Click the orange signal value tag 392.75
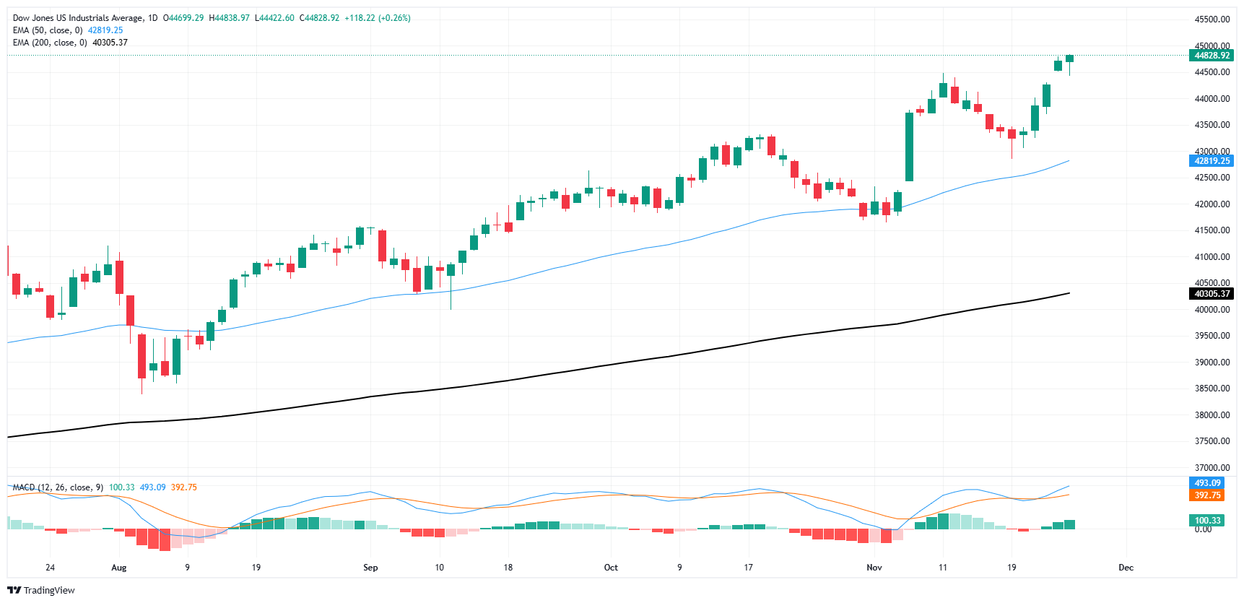 pos(1206,495)
